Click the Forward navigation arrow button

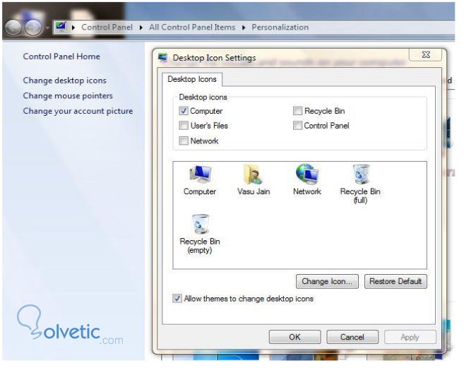pyautogui.click(x=33, y=28)
